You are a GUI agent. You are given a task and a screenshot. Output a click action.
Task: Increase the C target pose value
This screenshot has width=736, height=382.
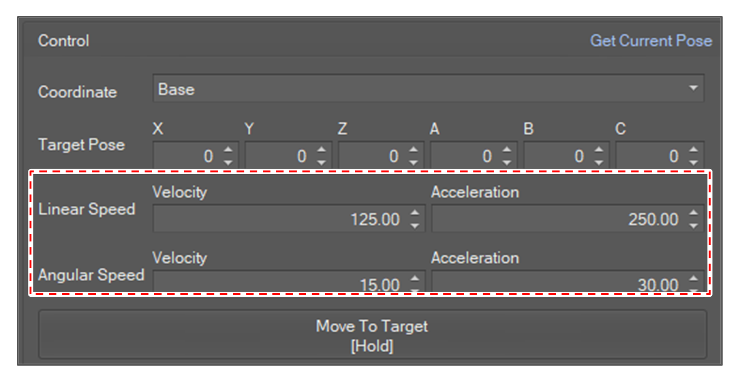[693, 150]
